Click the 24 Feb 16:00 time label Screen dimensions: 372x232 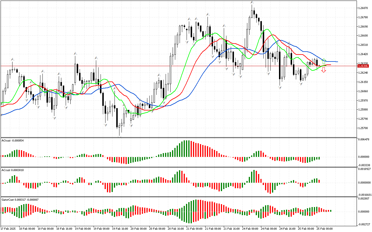pos(287,229)
